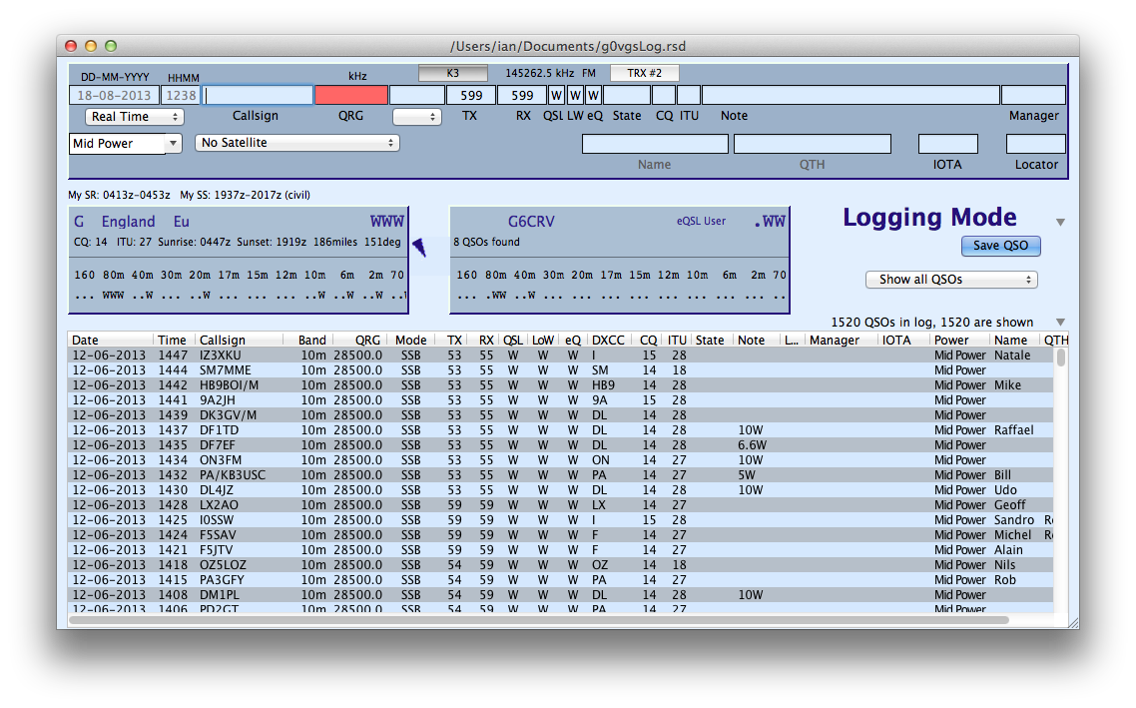Select the SM7MME log row
1136x708 pixels.
pos(561,370)
